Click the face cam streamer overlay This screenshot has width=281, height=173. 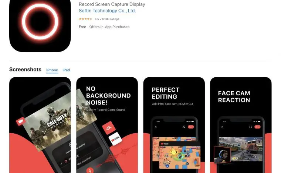click(222, 154)
